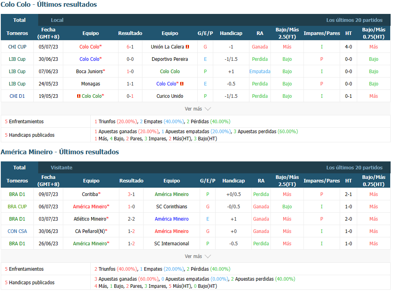The image size is (393, 293).
Task: Click SC Internacional team name
Action: 172,243
